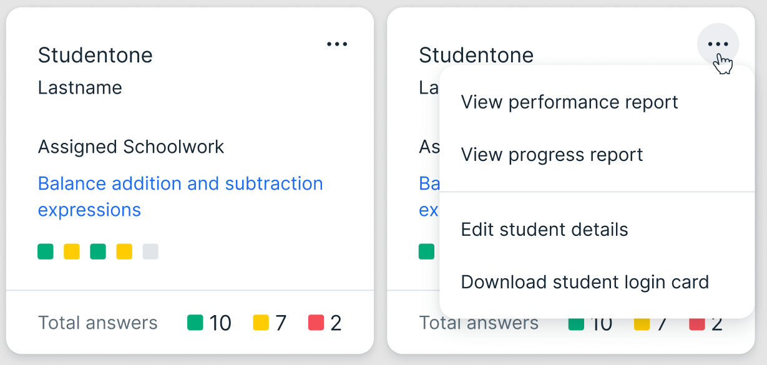Image resolution: width=767 pixels, height=365 pixels.
Task: Click green progress square in right card
Action: point(426,251)
